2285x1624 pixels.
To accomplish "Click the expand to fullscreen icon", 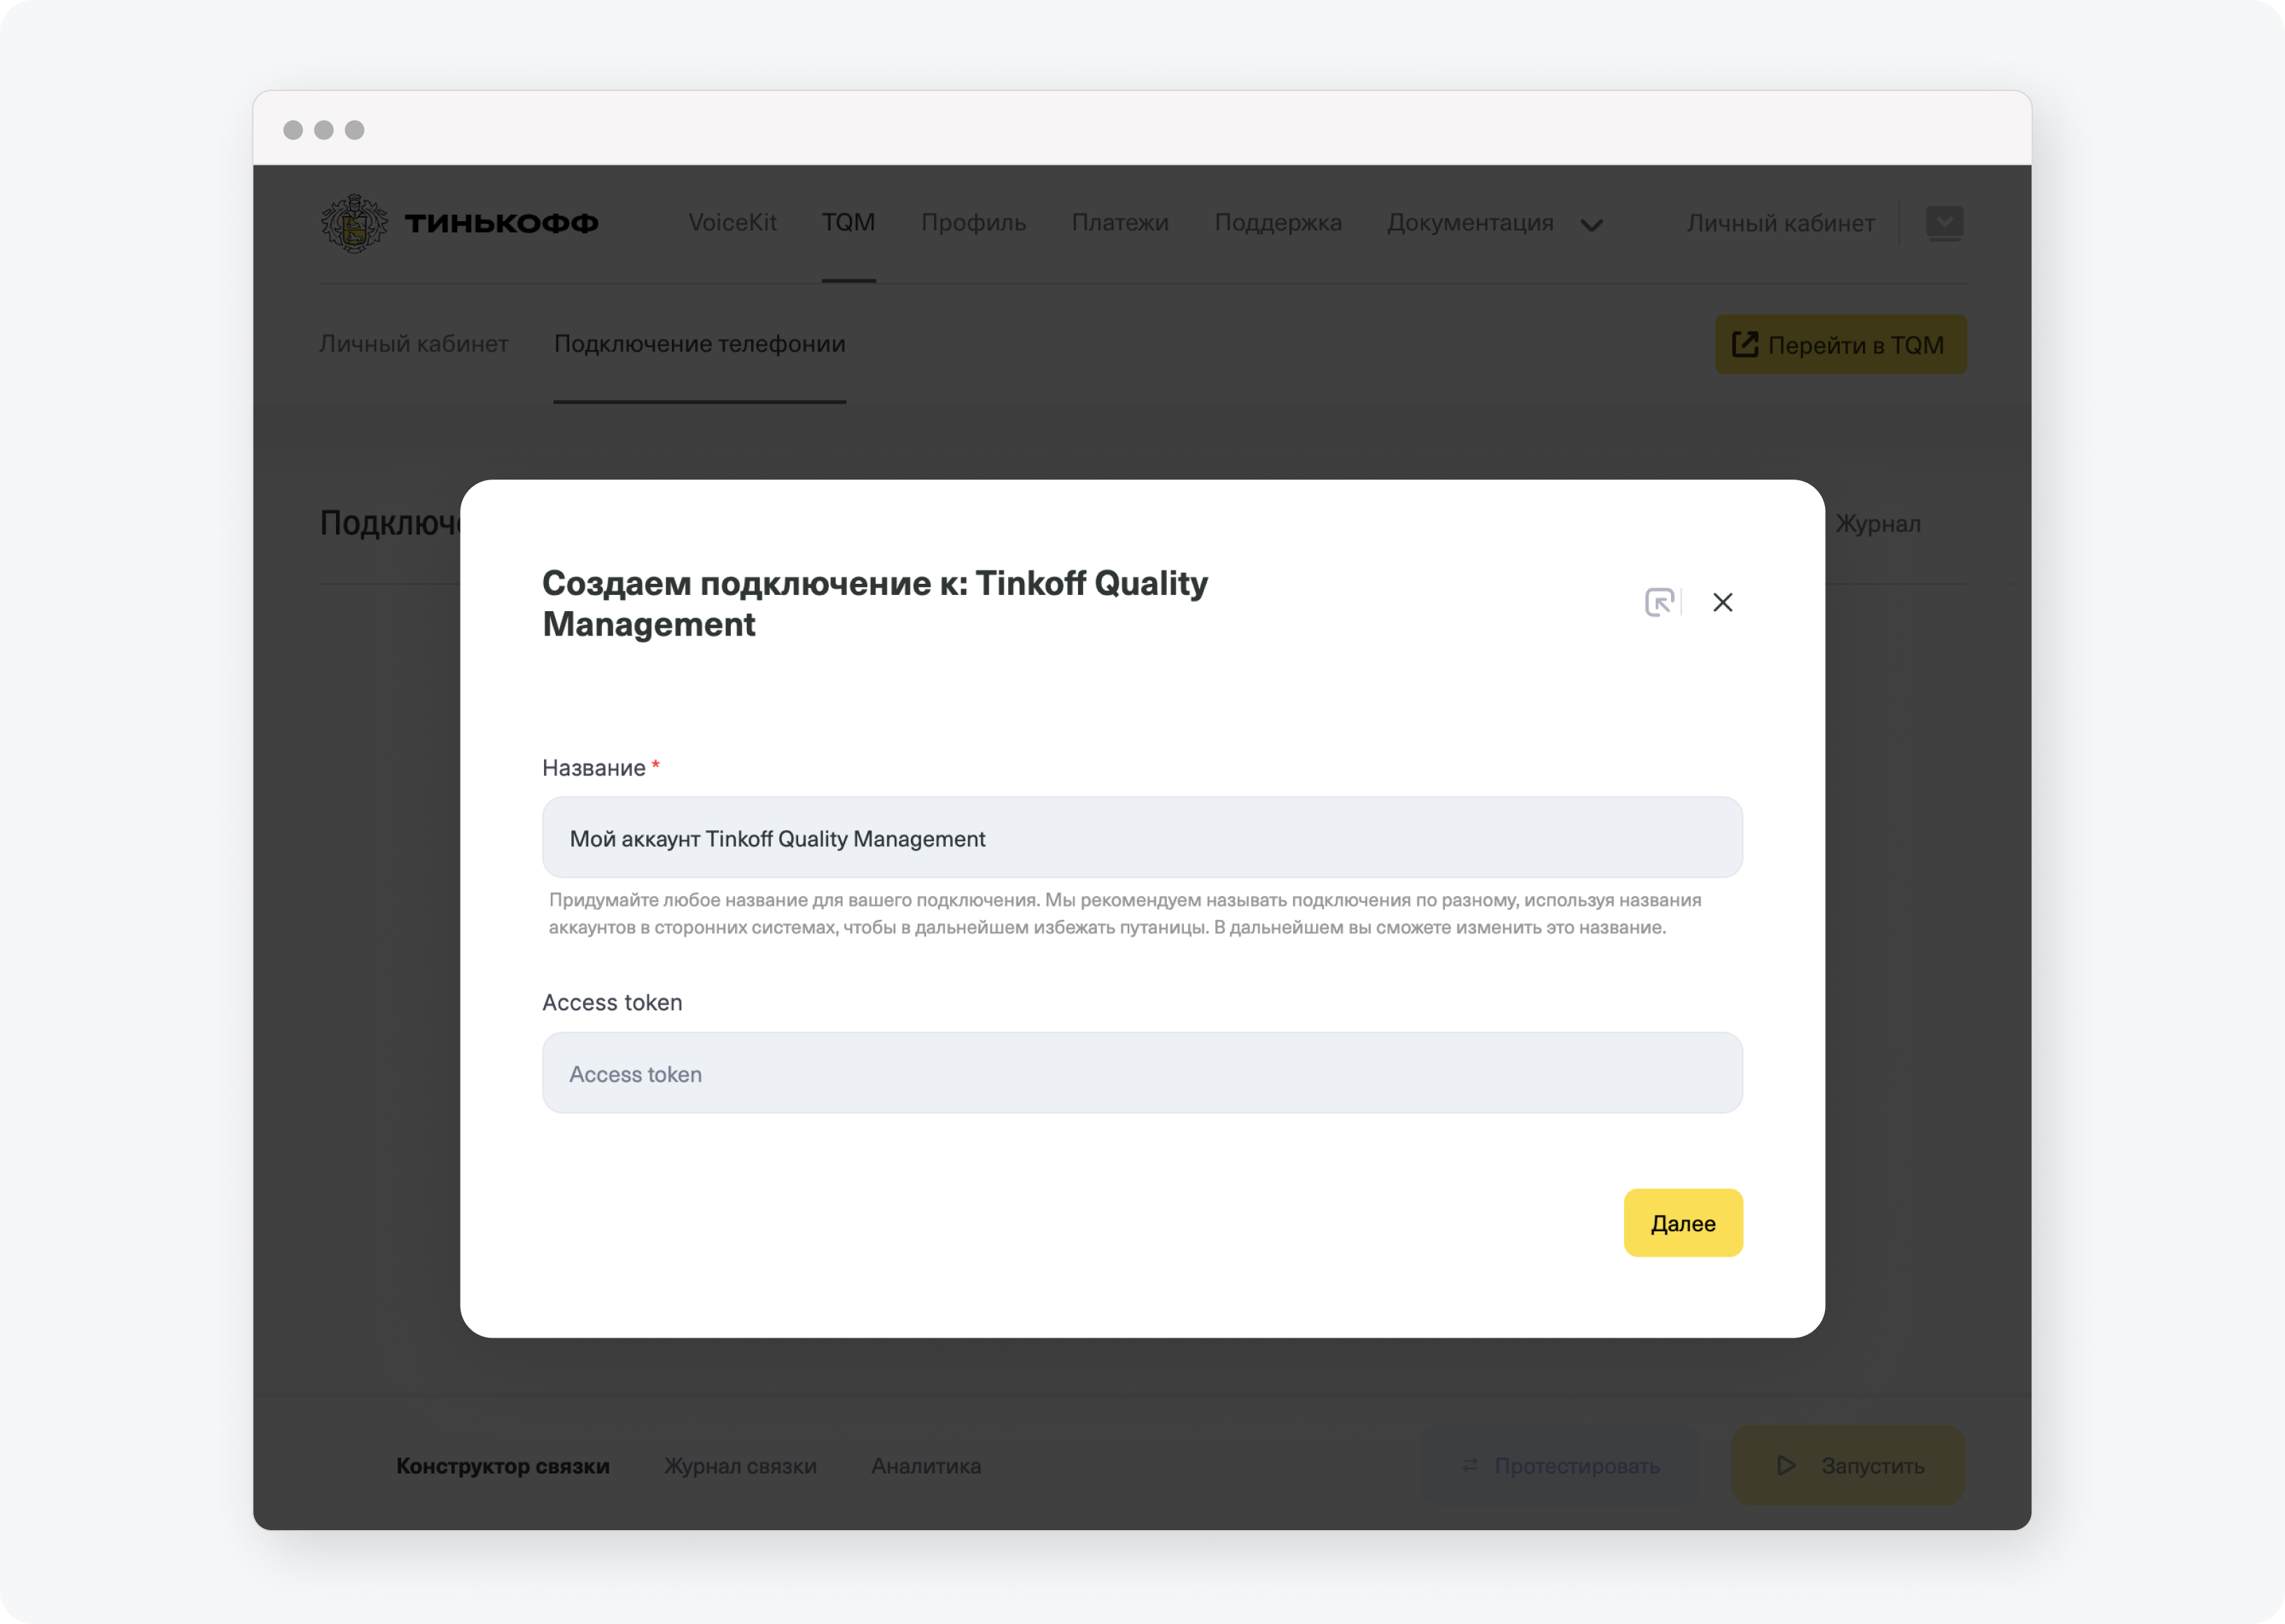I will [x=1659, y=601].
